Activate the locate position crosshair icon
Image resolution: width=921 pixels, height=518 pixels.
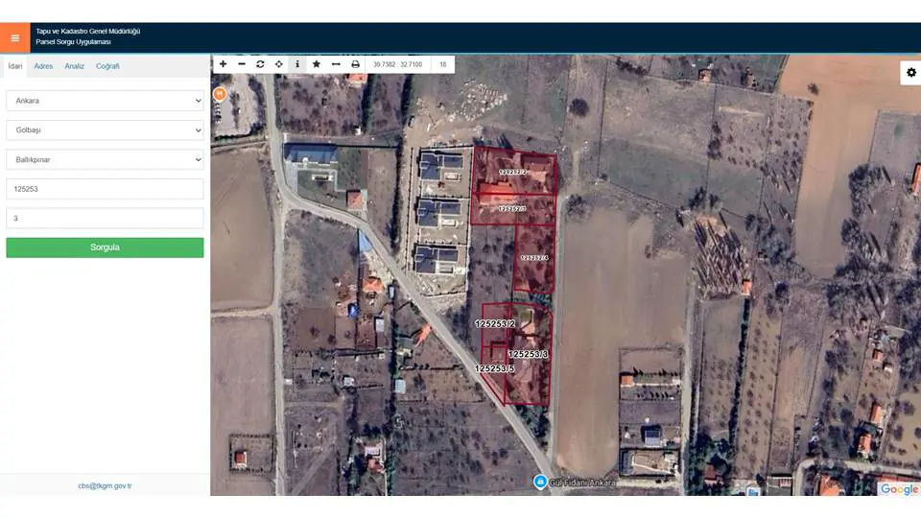(x=279, y=64)
